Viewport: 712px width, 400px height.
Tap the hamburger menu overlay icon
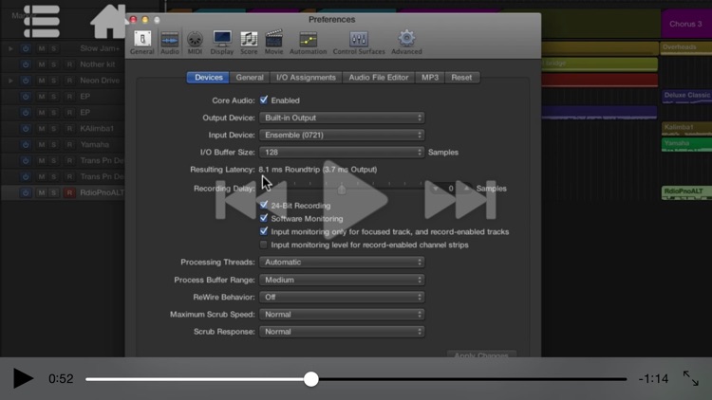pos(42,21)
